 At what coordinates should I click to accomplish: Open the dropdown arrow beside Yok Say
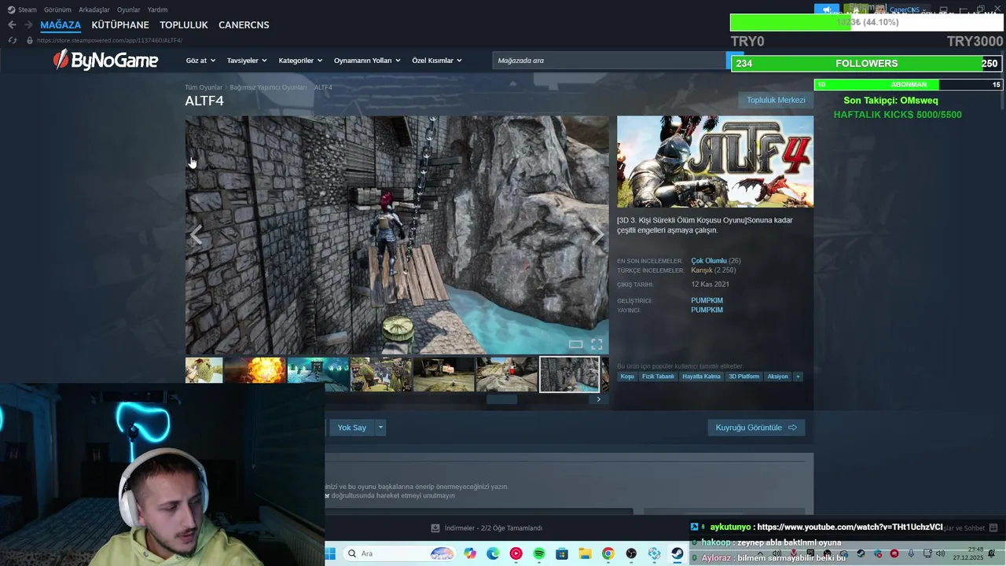[x=380, y=428]
